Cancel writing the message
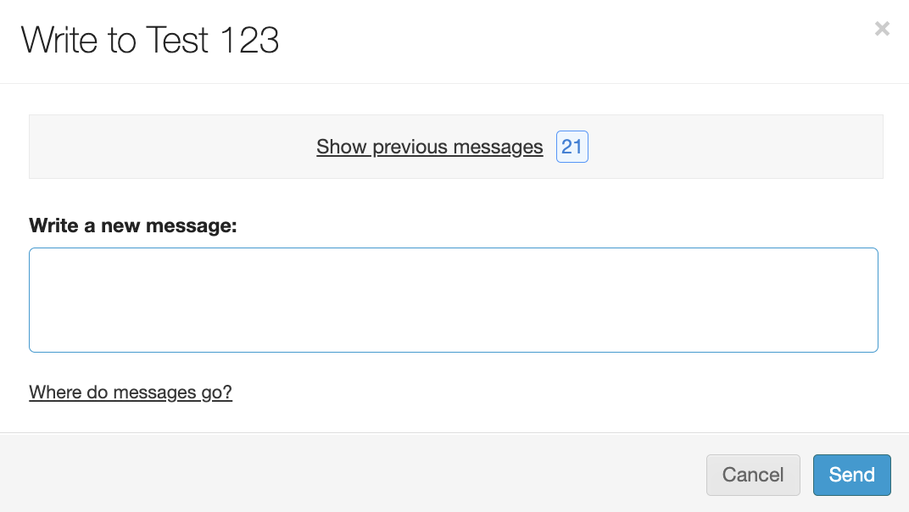Screen dimensions: 909x512 pos(752,475)
